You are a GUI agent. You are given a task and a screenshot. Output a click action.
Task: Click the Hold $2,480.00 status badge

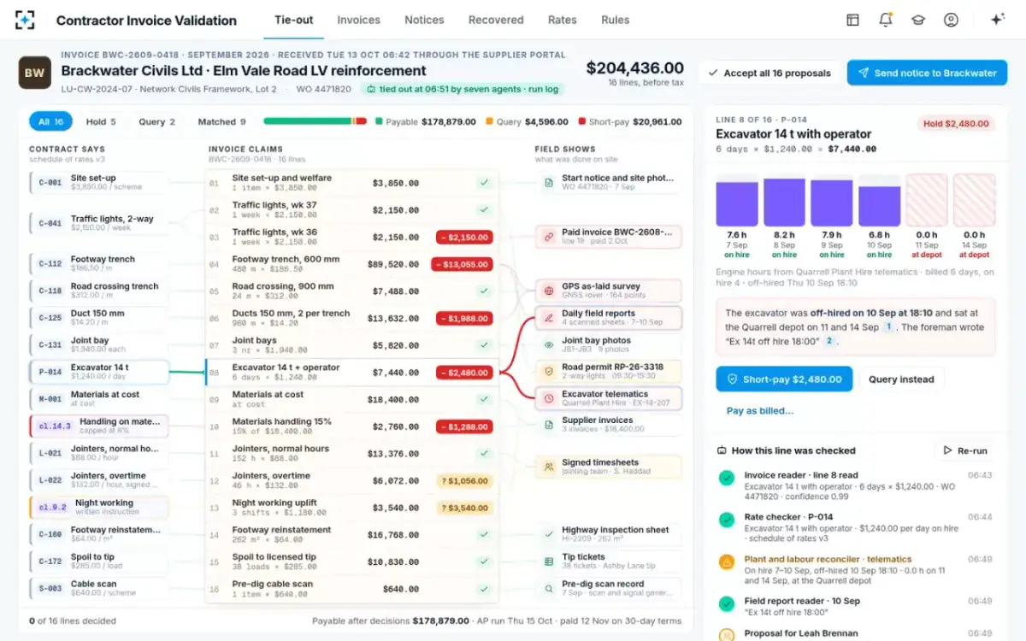coord(956,124)
